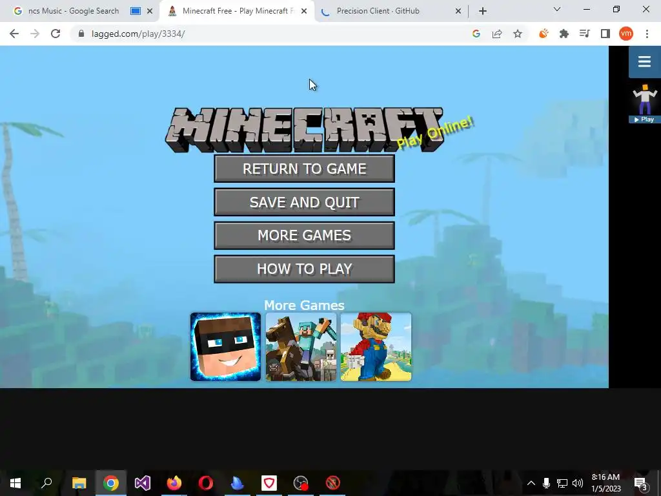This screenshot has width=661, height=496.
Task: Click Return to Game button
Action: click(x=305, y=169)
